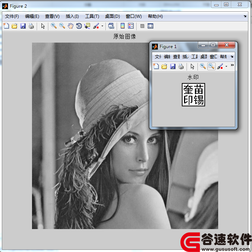Click the watermark stamp image in Figure 1

coord(193,95)
